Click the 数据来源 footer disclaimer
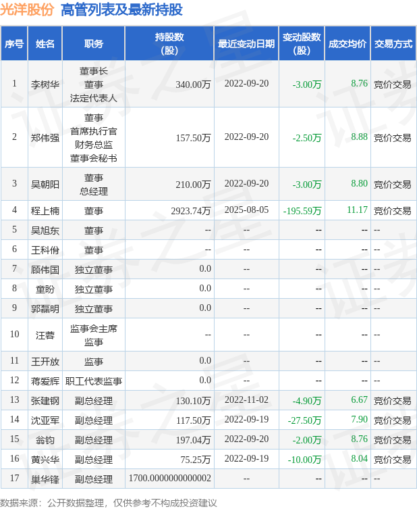Image resolution: width=417 pixels, height=509 pixels. pos(108,503)
